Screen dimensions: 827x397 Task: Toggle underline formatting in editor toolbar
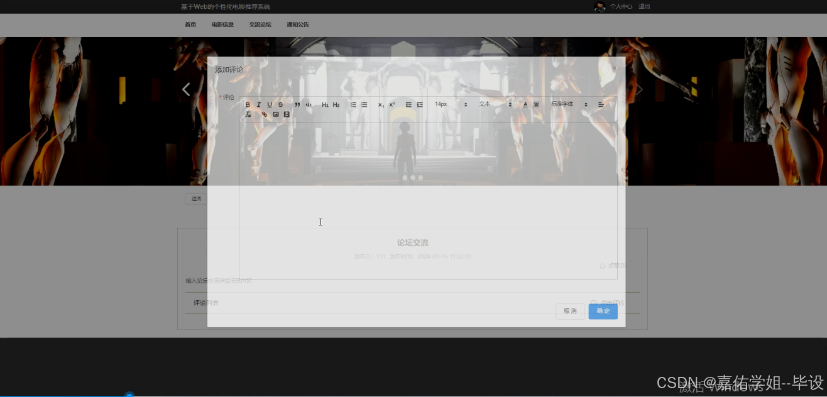pyautogui.click(x=270, y=105)
